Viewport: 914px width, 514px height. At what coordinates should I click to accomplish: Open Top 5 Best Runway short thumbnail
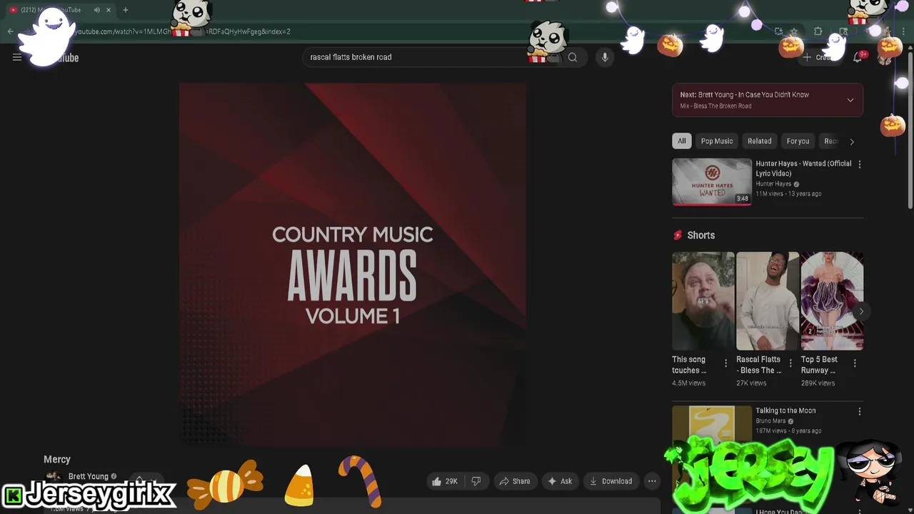832,301
